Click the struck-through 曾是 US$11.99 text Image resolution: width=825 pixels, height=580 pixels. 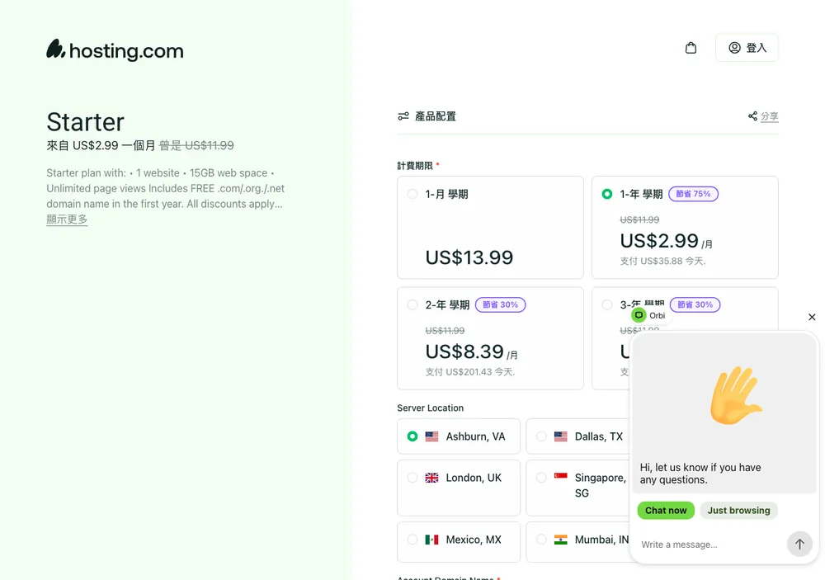(x=196, y=145)
